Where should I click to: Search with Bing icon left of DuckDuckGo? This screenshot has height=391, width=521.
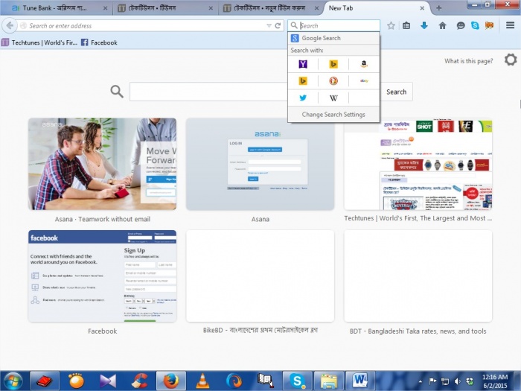tap(303, 80)
